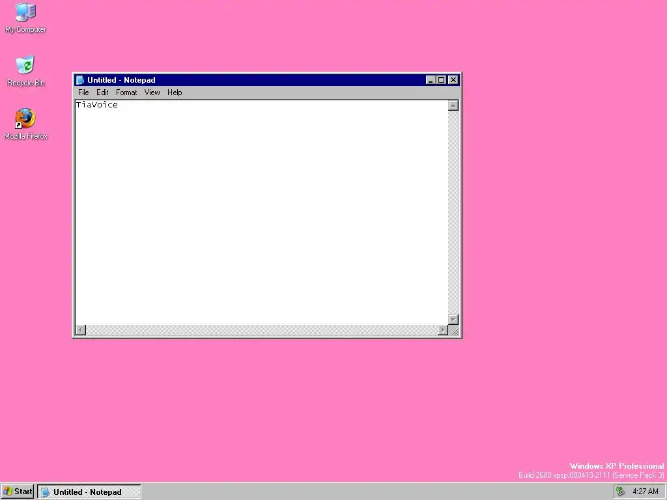The image size is (667, 500).
Task: Click the Untitled - Notepad taskbar button
Action: 89,492
